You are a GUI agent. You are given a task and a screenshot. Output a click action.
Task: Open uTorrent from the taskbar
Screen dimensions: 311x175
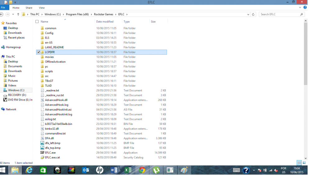pyautogui.click(x=156, y=170)
